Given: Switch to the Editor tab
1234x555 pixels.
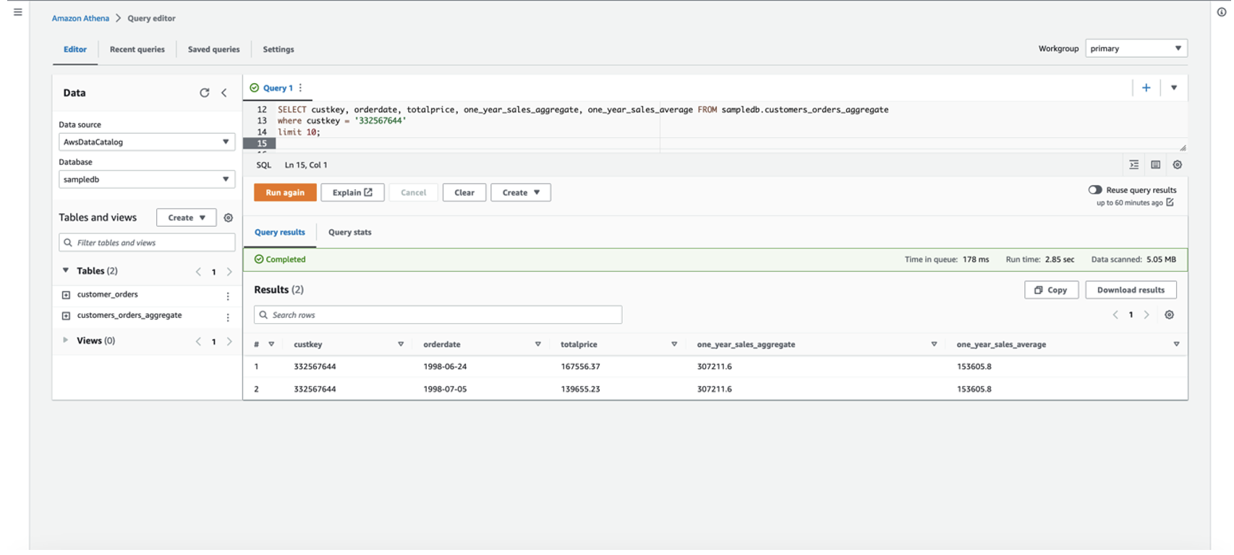Looking at the screenshot, I should pyautogui.click(x=75, y=49).
